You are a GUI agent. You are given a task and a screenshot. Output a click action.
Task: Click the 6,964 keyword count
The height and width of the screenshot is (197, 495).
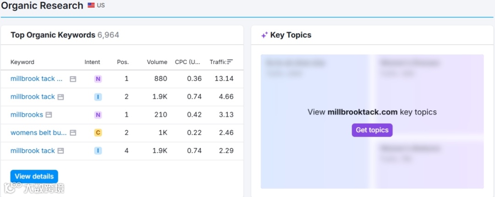108,35
